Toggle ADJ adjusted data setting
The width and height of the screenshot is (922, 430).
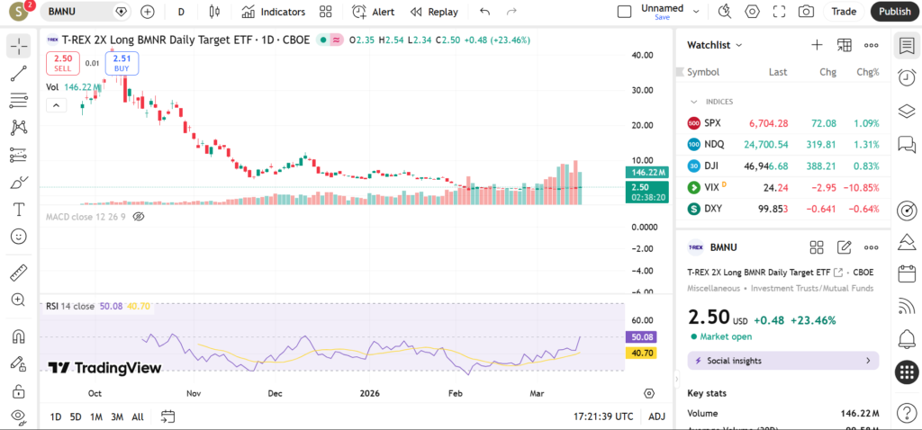[656, 417]
